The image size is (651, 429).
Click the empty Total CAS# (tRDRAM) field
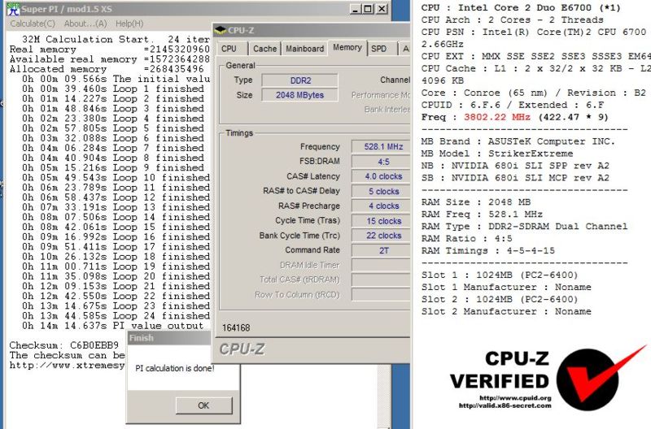tap(381, 279)
